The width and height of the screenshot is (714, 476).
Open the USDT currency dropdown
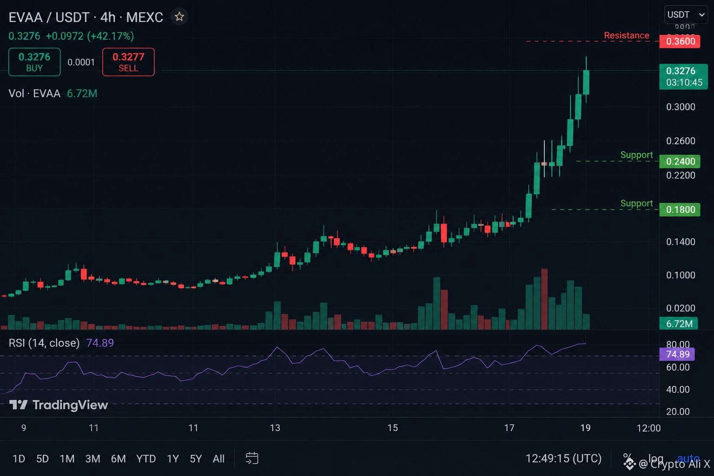686,15
